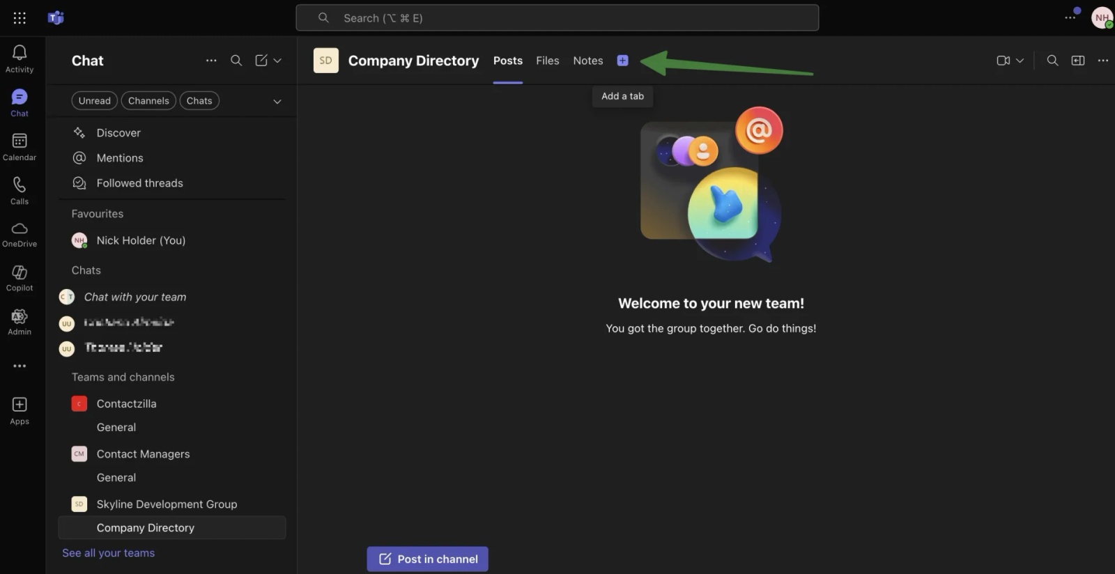This screenshot has height=574, width=1115.
Task: Follow See all your teams link
Action: 109,552
